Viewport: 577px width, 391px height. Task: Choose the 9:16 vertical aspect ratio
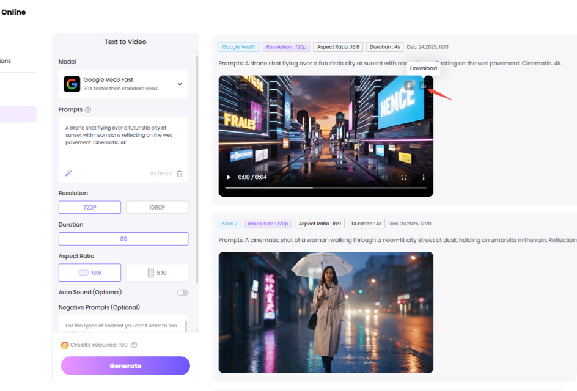coord(156,272)
